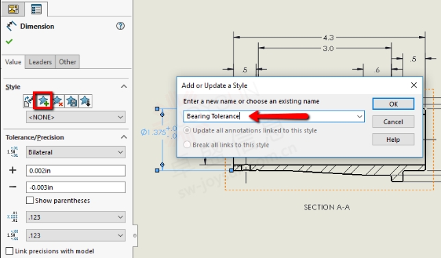Click the tolerance type icon beside Bilateral

pyautogui.click(x=12, y=152)
